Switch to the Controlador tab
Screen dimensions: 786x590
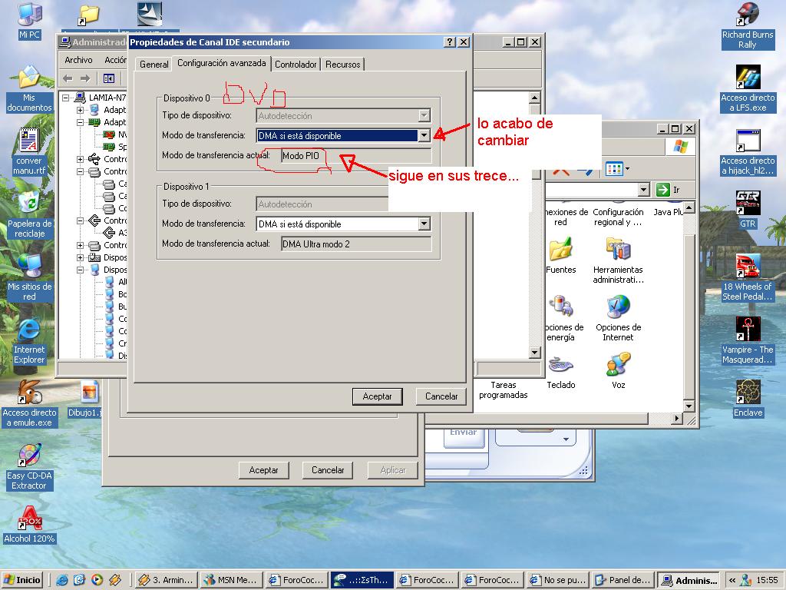coord(296,65)
